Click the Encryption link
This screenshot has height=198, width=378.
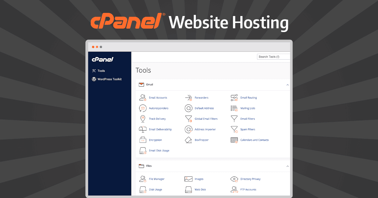(155, 140)
